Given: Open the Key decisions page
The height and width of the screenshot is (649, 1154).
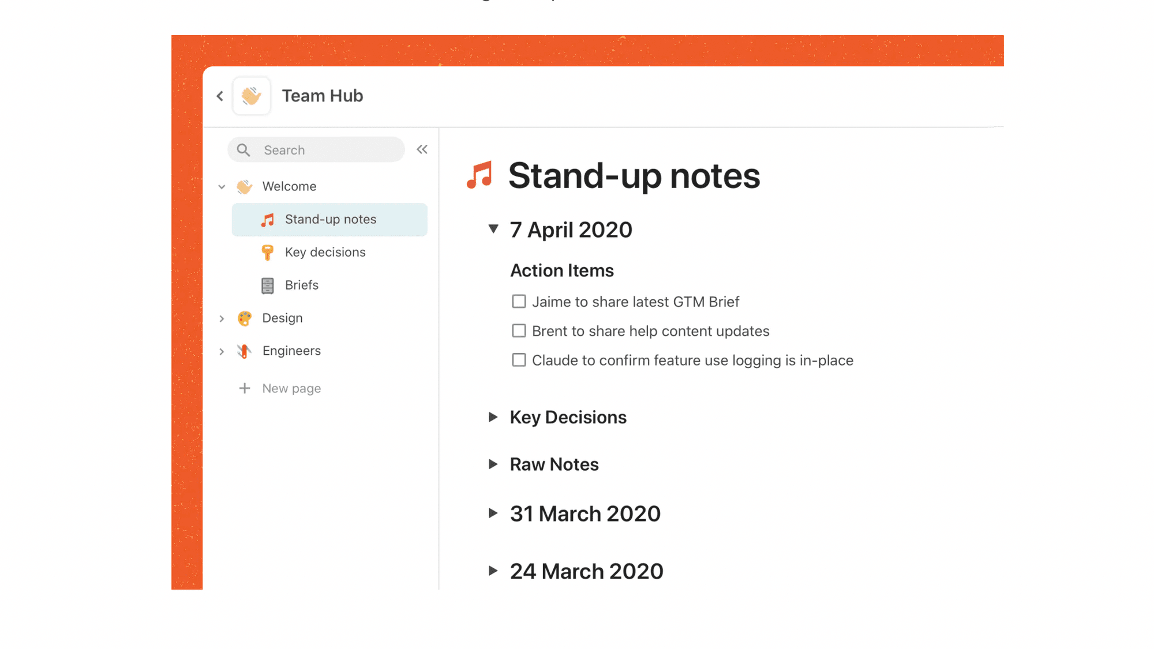Looking at the screenshot, I should (x=325, y=252).
